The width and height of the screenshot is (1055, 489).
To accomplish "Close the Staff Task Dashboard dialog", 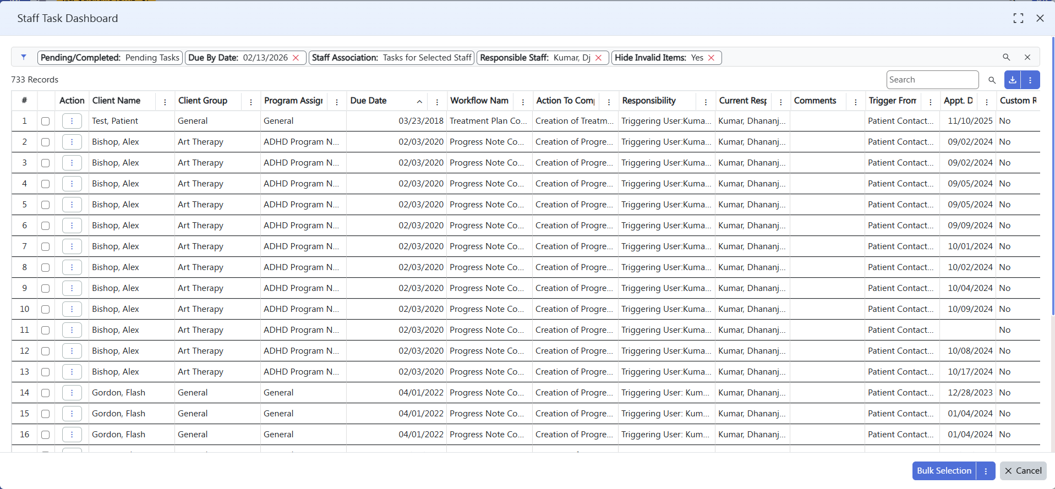I will click(1040, 18).
